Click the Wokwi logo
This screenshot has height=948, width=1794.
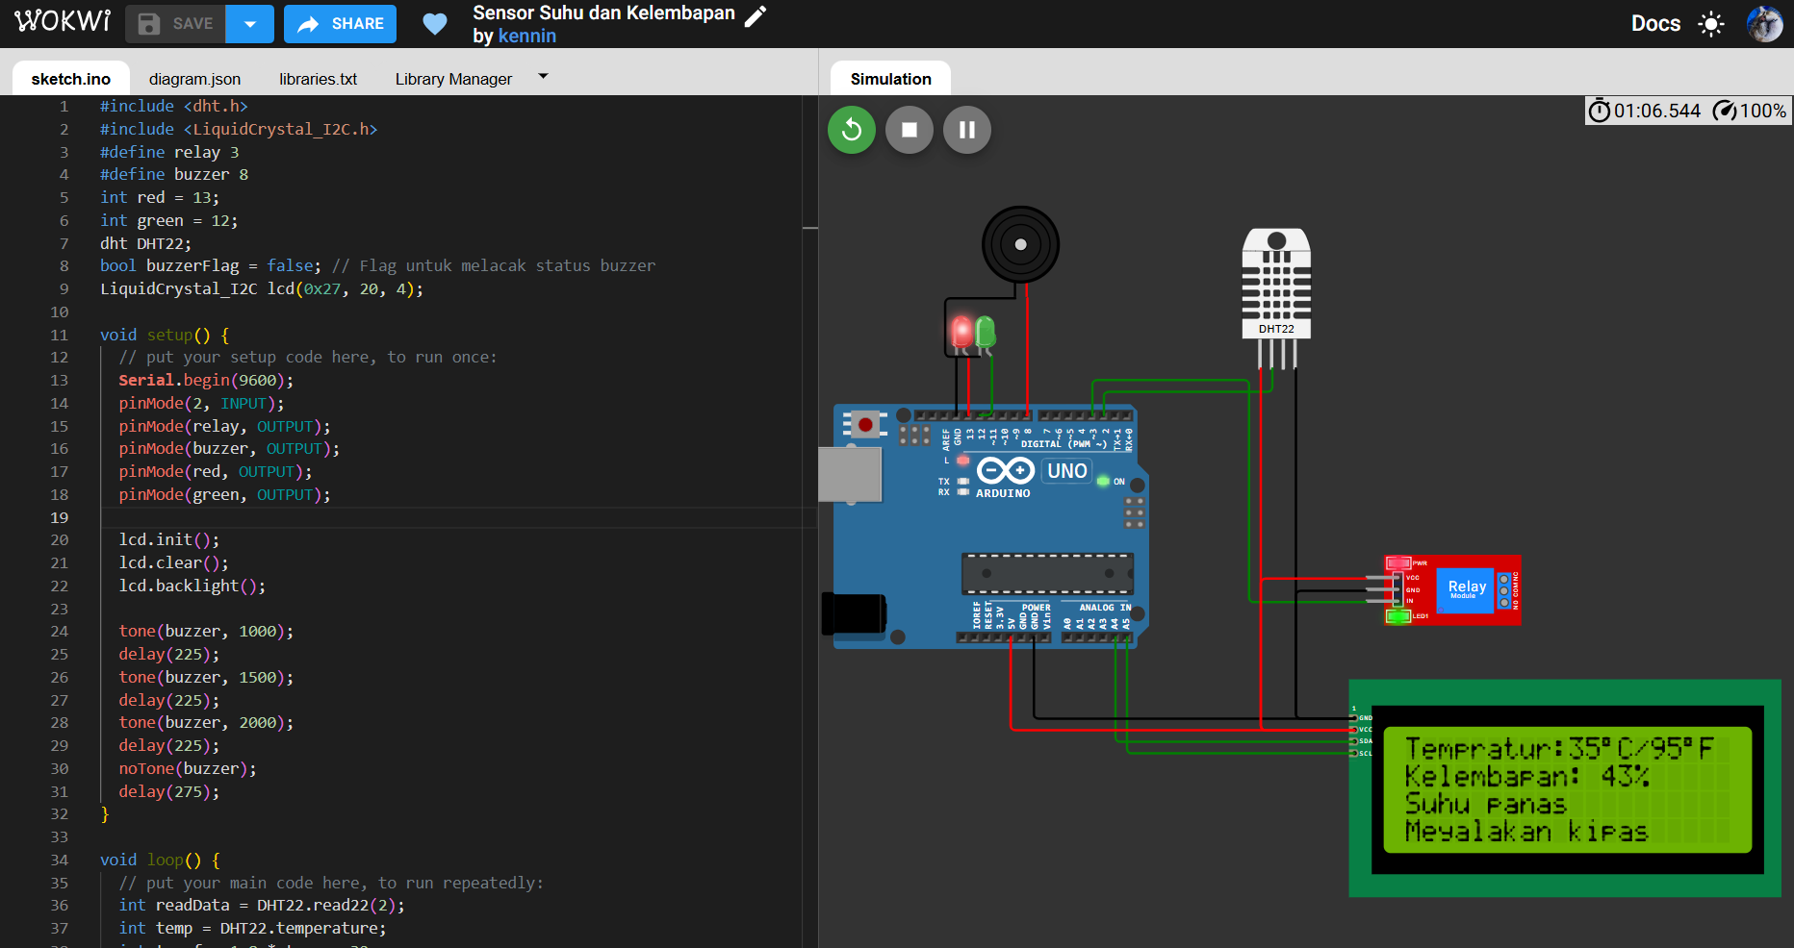(x=63, y=22)
